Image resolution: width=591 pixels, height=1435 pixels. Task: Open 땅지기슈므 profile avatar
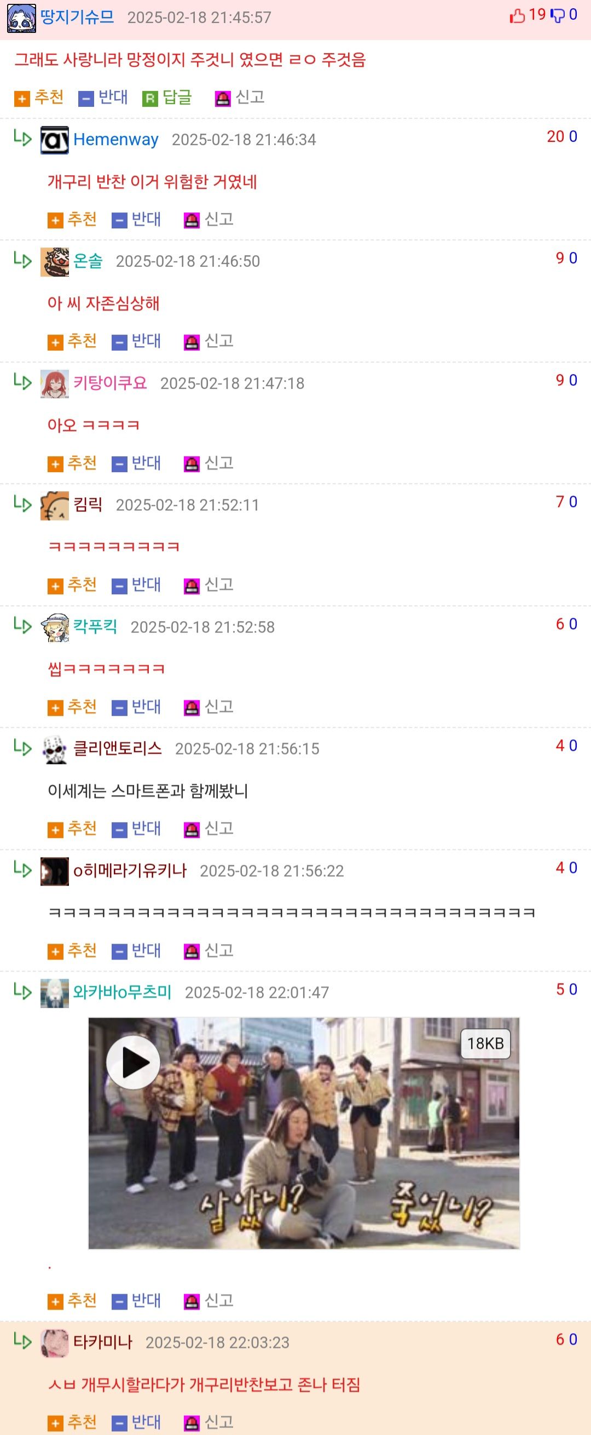coord(22,18)
